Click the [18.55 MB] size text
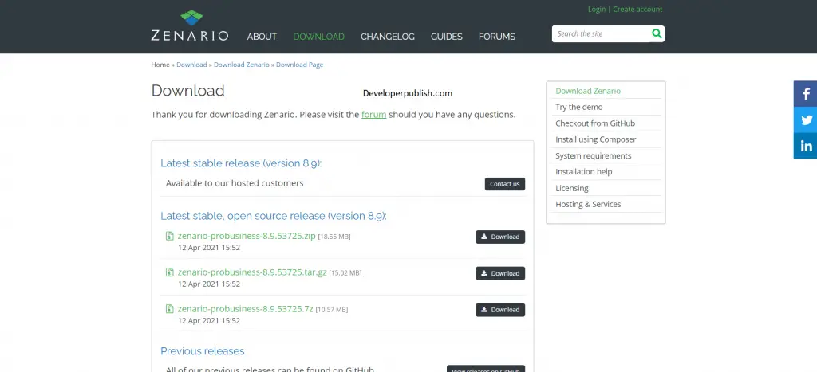Image resolution: width=817 pixels, height=372 pixels. point(334,237)
